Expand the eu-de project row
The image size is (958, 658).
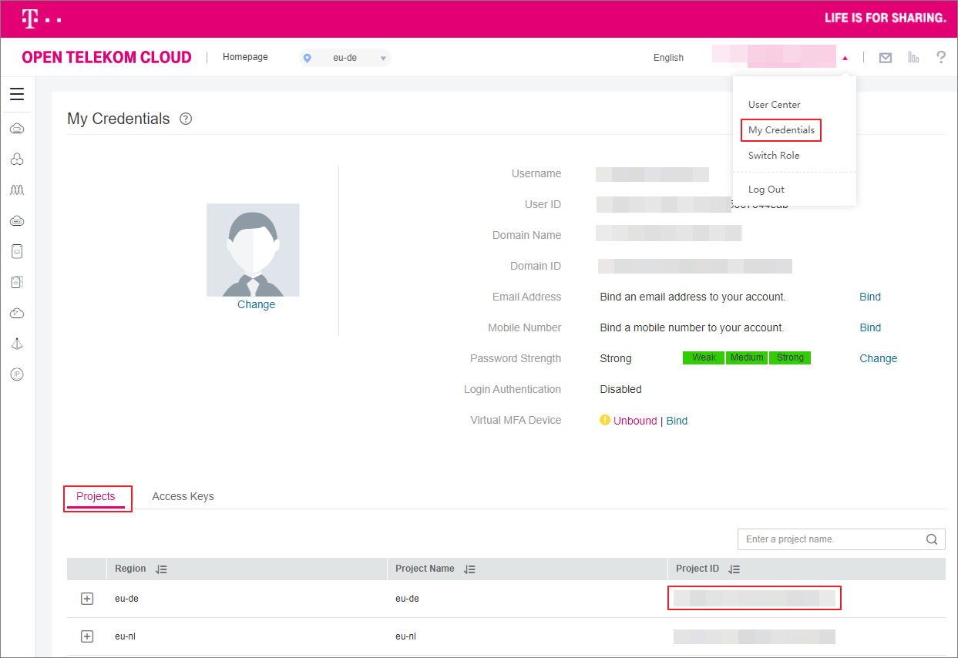point(87,599)
